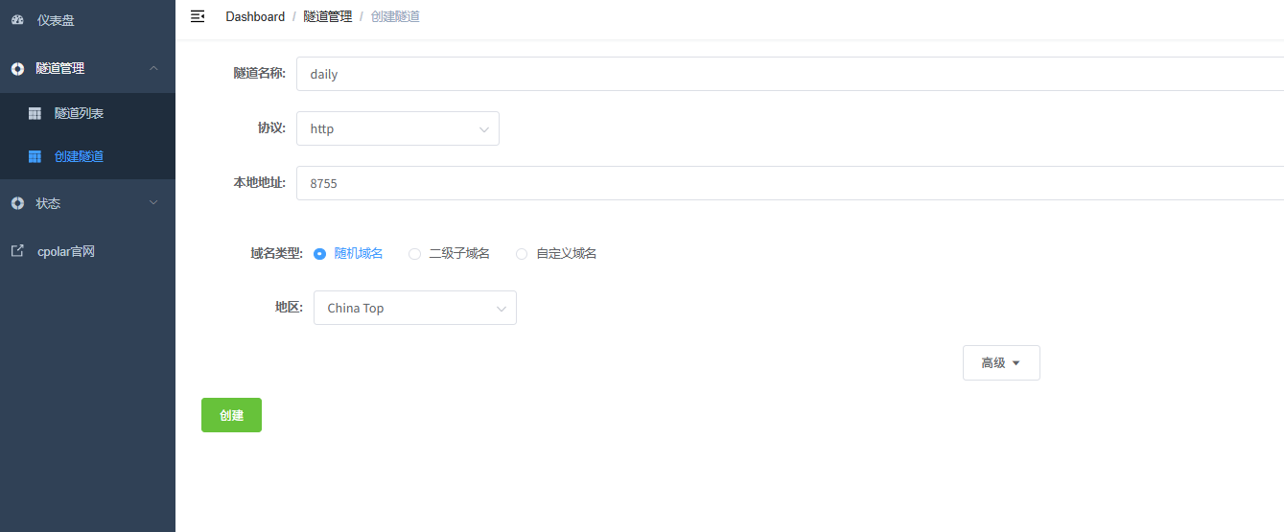Focus the 隧道名称 input field
Viewport: 1284px width, 532px height.
coord(790,74)
